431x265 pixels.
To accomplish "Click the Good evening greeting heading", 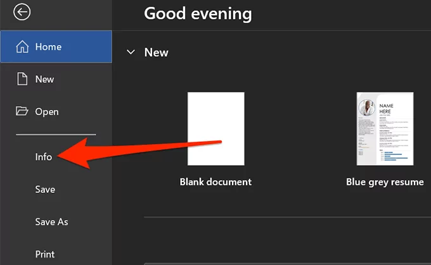I will tap(198, 13).
